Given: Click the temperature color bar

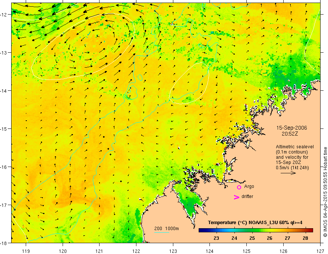Looking at the screenshot, I should tap(256, 230).
